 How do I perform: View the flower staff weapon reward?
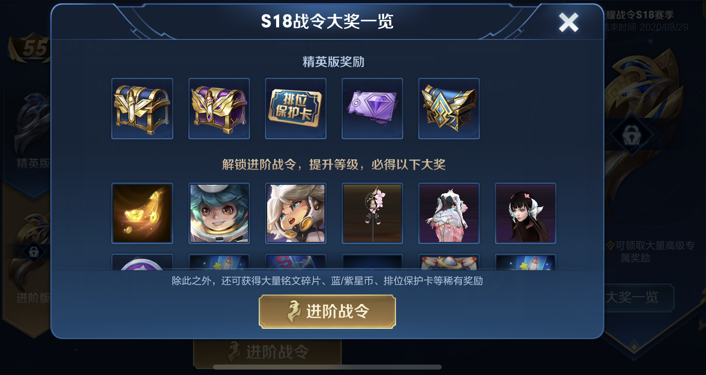pyautogui.click(x=372, y=213)
